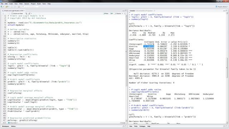Viewport: 229px width, 129px height.
Task: Switch to the Workspace tab
Action: pyautogui.click(x=6, y=126)
